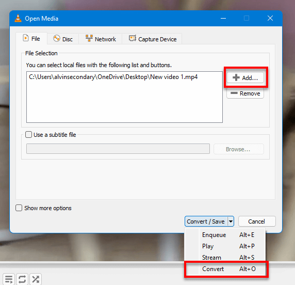Click the subtitle file path field
The image size is (295, 285).
click(x=118, y=149)
